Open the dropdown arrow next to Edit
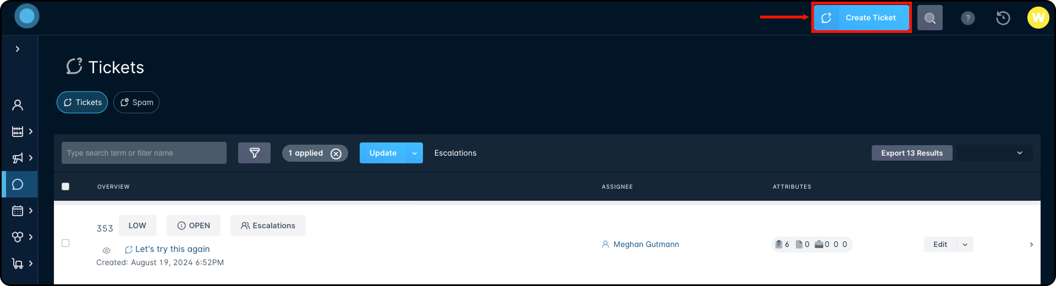 point(965,244)
